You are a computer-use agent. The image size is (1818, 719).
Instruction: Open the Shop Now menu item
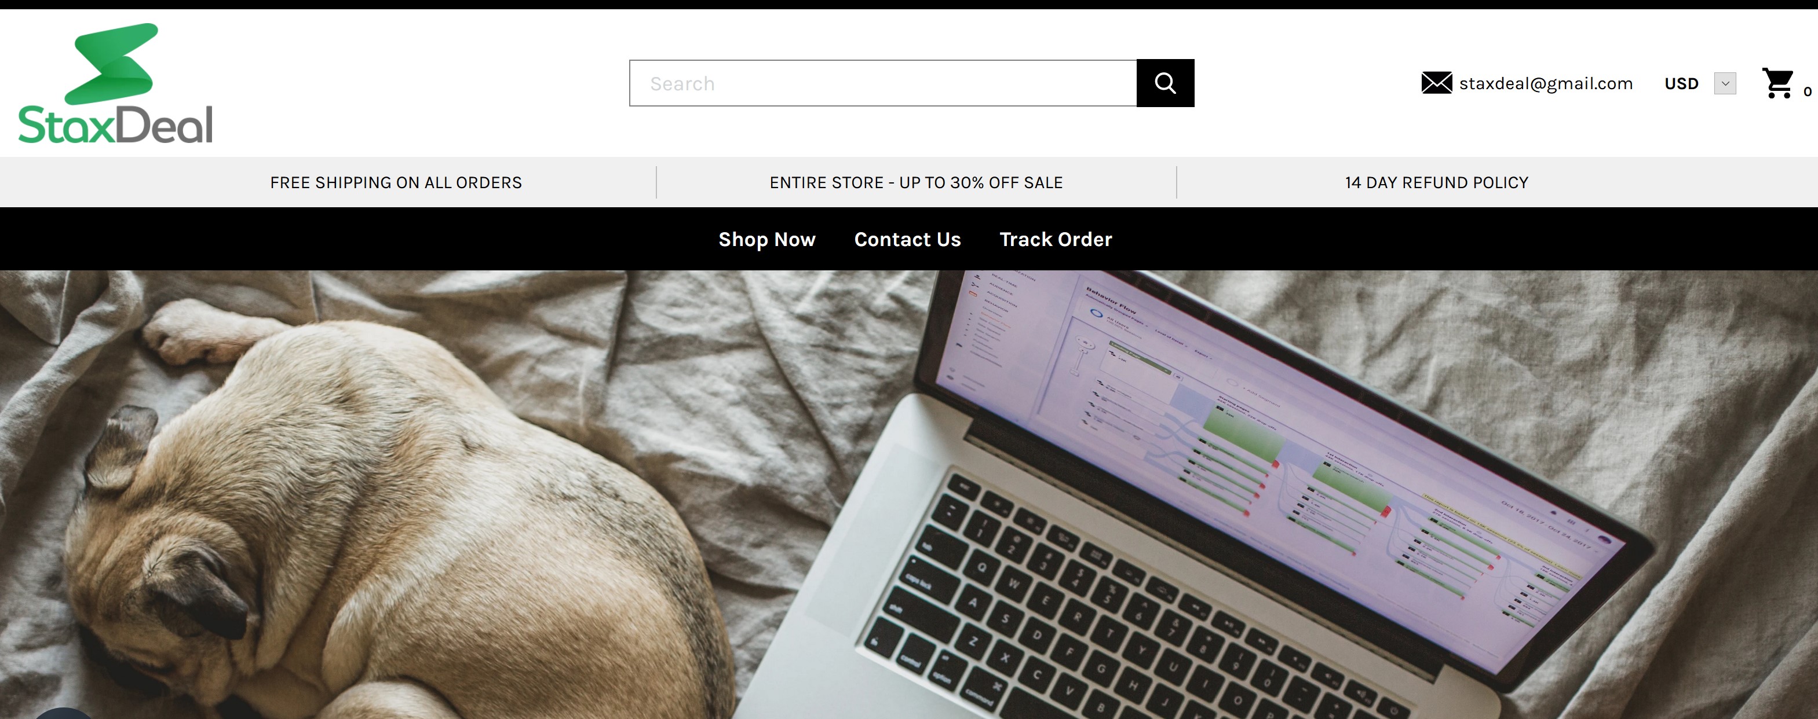pos(766,240)
